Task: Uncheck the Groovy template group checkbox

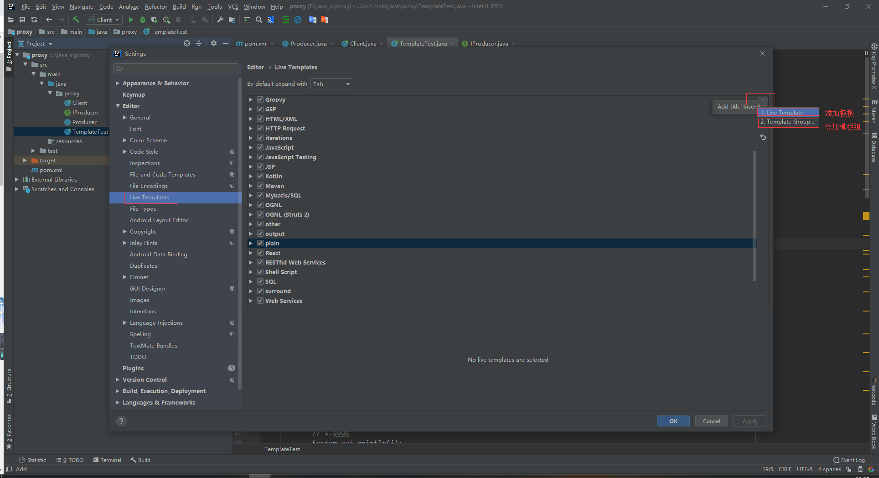Action: point(260,99)
